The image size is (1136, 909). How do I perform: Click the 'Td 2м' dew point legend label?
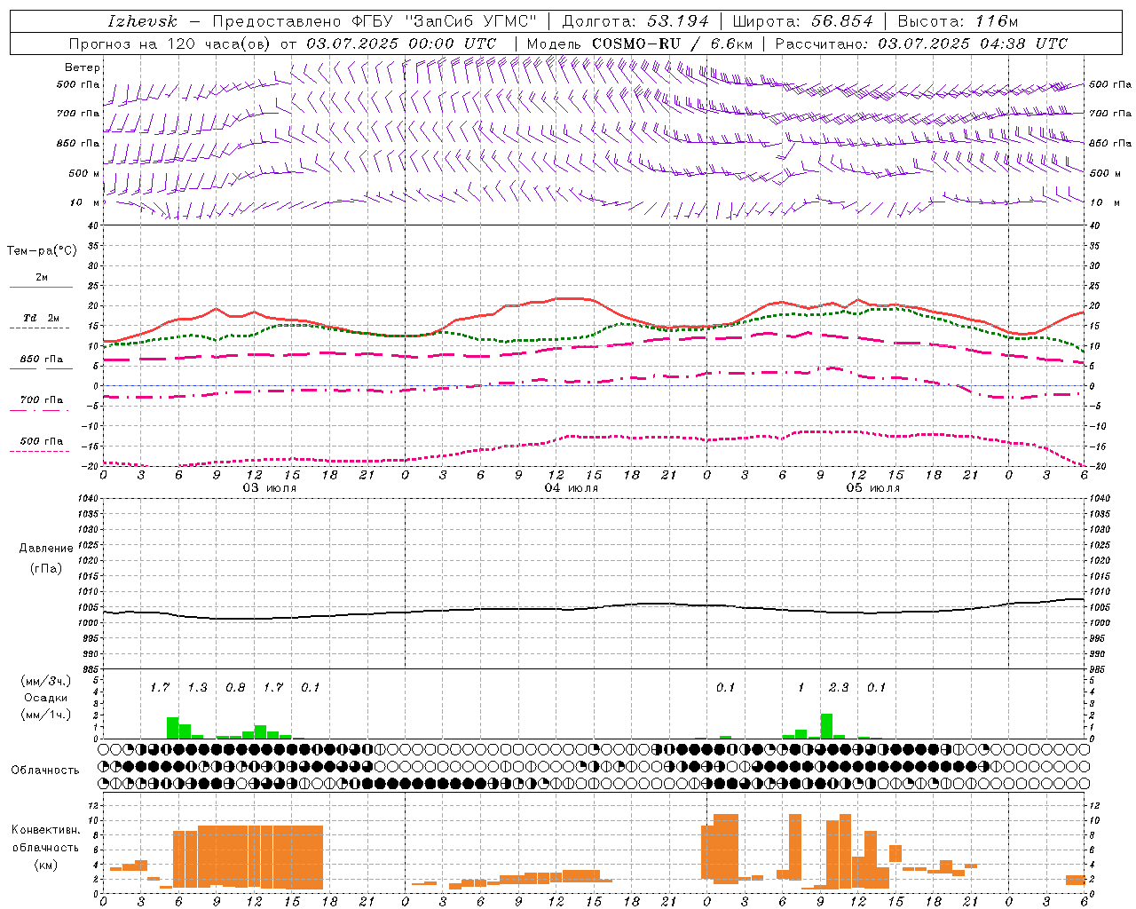pyautogui.click(x=41, y=318)
